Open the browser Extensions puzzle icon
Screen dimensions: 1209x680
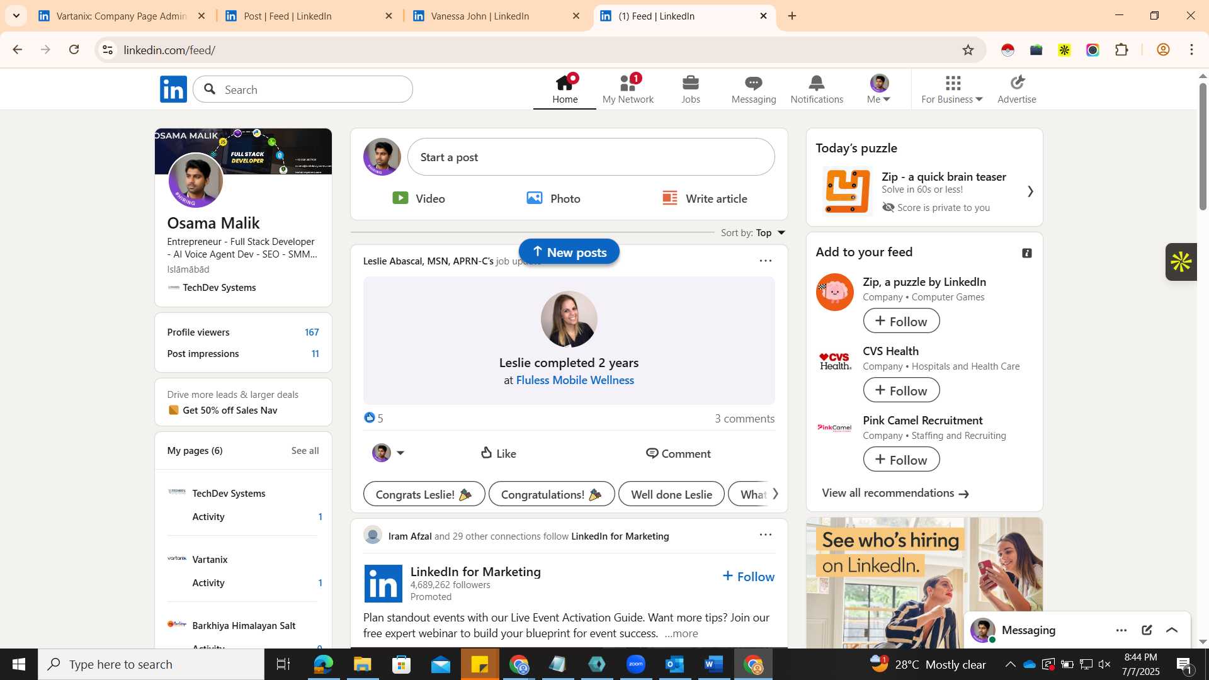click(x=1121, y=50)
